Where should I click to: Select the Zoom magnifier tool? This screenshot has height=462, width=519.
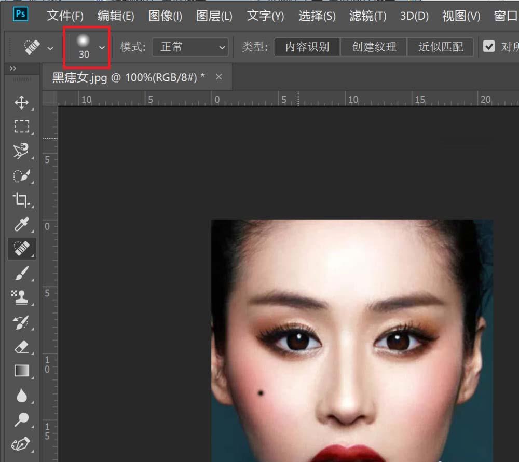pyautogui.click(x=22, y=418)
